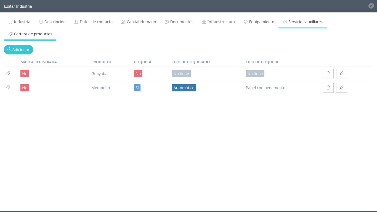The height and width of the screenshot is (212, 377).
Task: Open the Equipamiento tab
Action: (259, 22)
